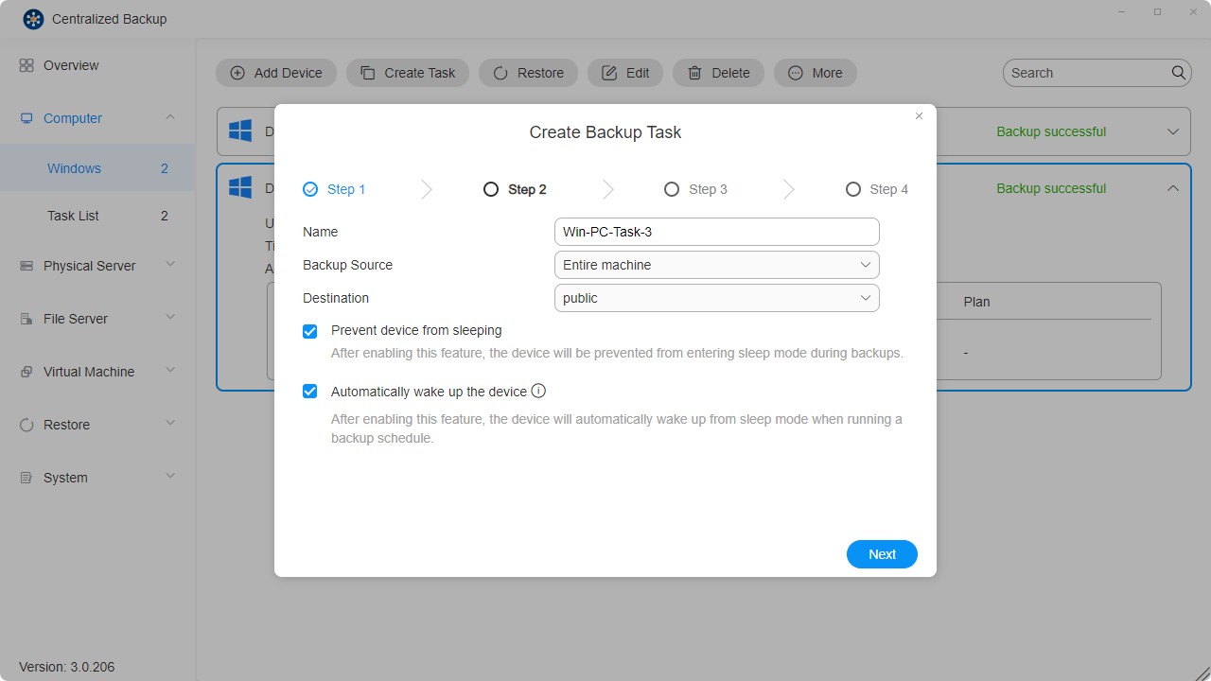The width and height of the screenshot is (1211, 681).
Task: Uncheck Automatically wake up the device
Action: [309, 391]
